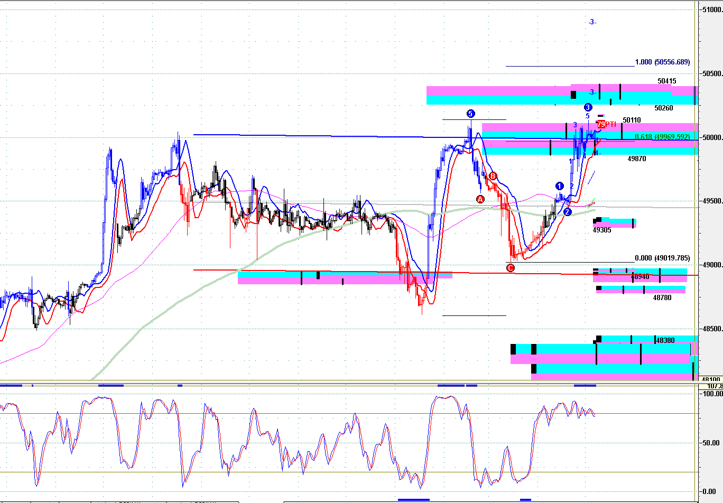The height and width of the screenshot is (503, 723).
Task: Select the 0.000 (49019.785) Fibonacci label
Action: (x=662, y=258)
